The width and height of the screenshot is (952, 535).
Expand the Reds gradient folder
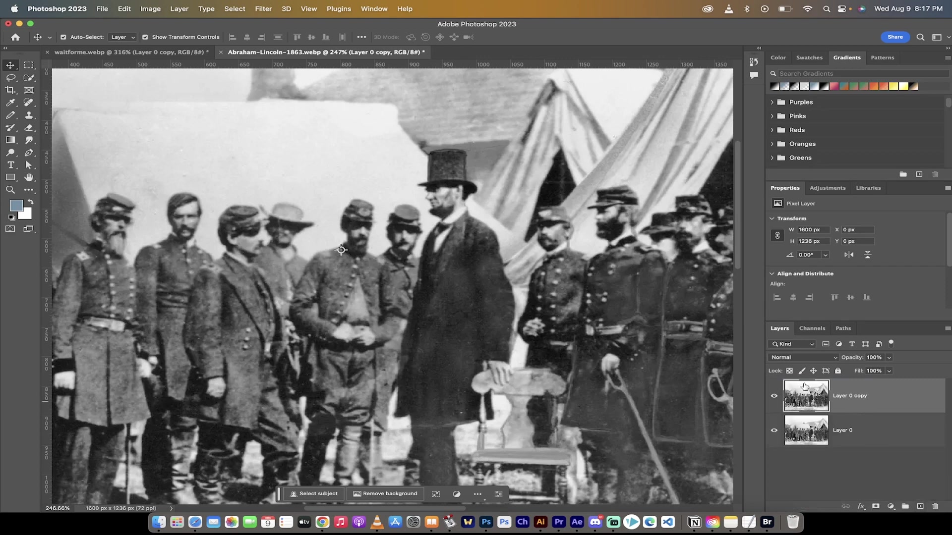pyautogui.click(x=772, y=130)
